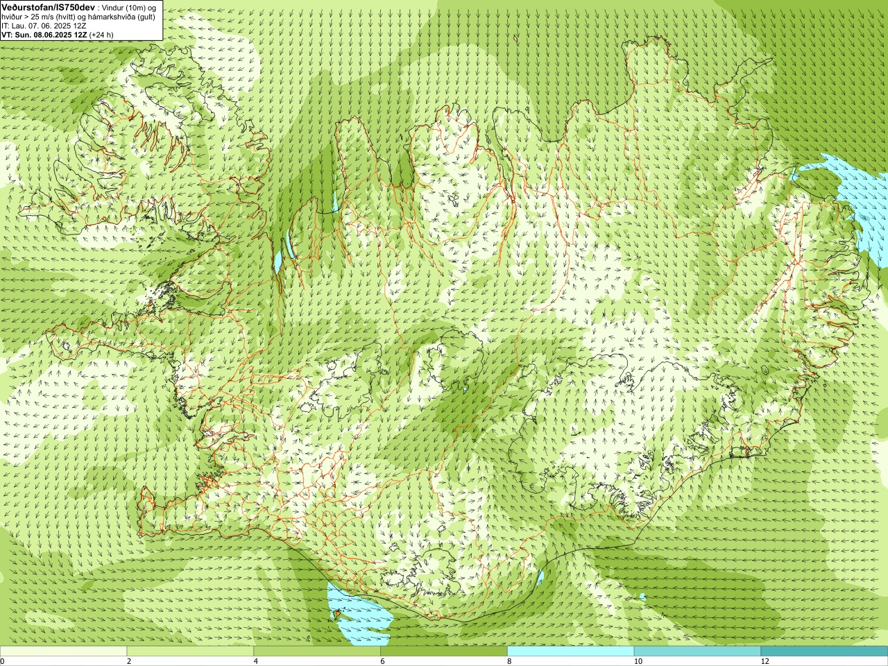Click the 'VT: Sun. 08.06.2025 12Z (+24 h)' line

coord(58,35)
